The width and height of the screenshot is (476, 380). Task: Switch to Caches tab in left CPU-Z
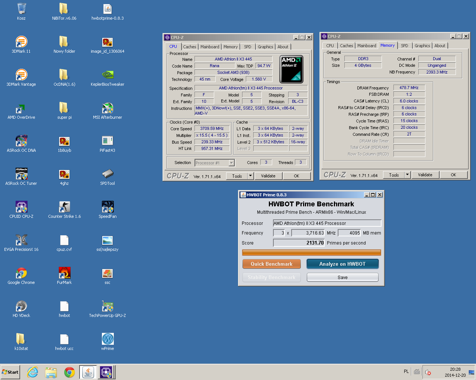[x=189, y=47]
